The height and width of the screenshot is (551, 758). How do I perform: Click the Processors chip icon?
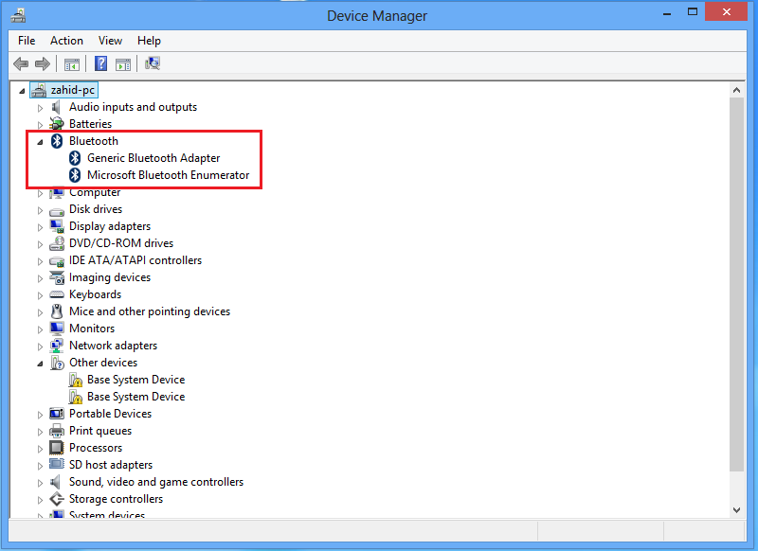click(57, 448)
